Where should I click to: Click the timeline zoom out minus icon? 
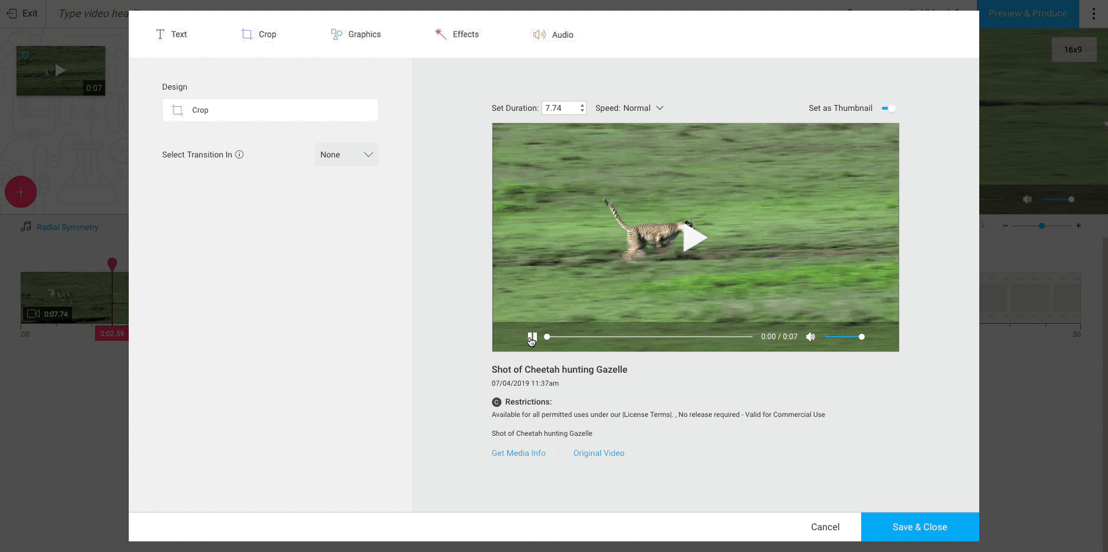(x=1005, y=226)
